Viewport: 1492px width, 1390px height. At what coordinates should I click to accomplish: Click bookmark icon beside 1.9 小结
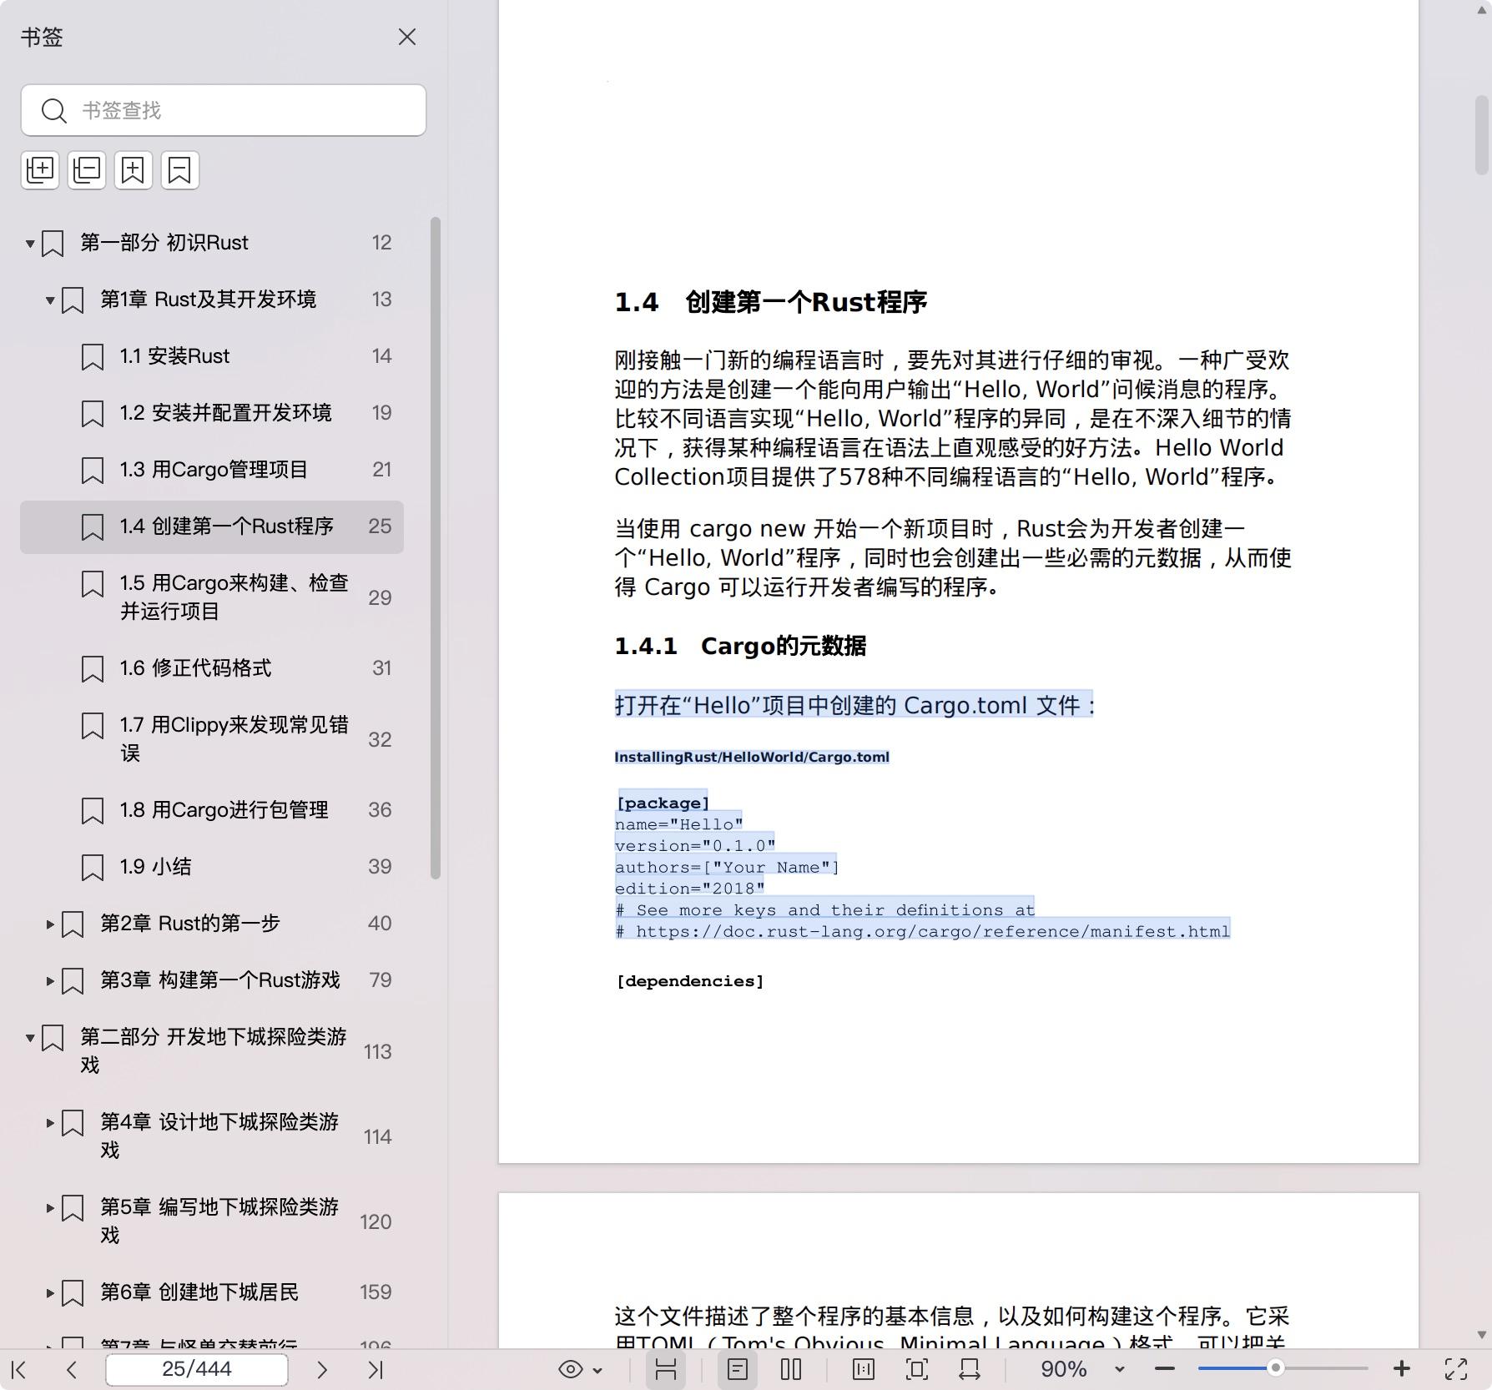click(x=93, y=868)
